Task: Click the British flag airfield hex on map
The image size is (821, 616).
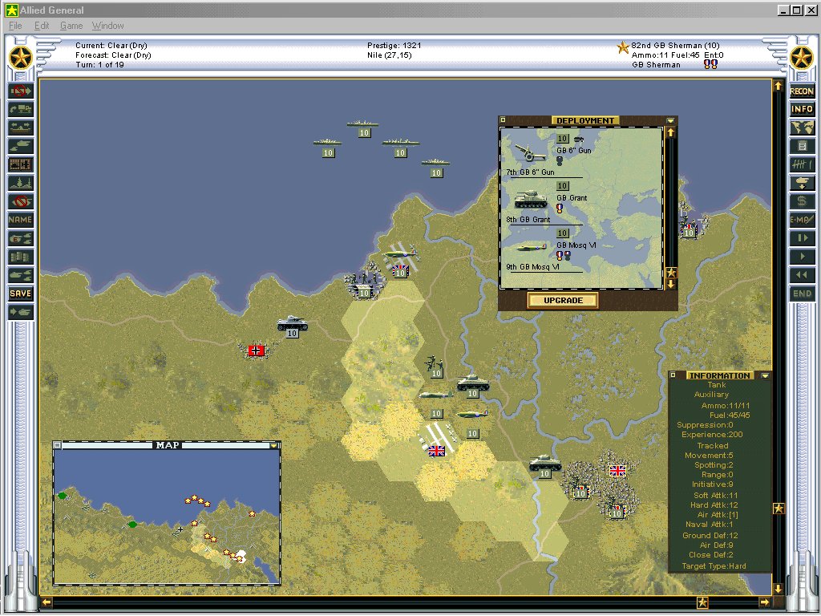Action: click(437, 451)
